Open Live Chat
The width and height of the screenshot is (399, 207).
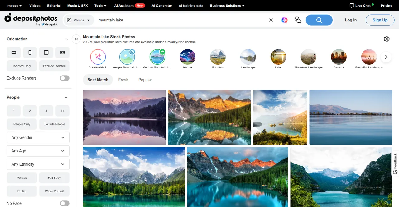[x=362, y=6]
